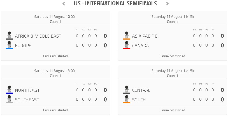Open the Saturday 10:00h Court 1 game header
Image resolution: width=228 pixels, height=116 pixels.
click(55, 19)
